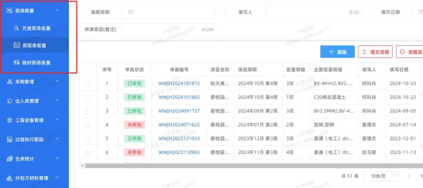
Task: Open 仓库统计 sidebar menu
Action: click(34, 159)
